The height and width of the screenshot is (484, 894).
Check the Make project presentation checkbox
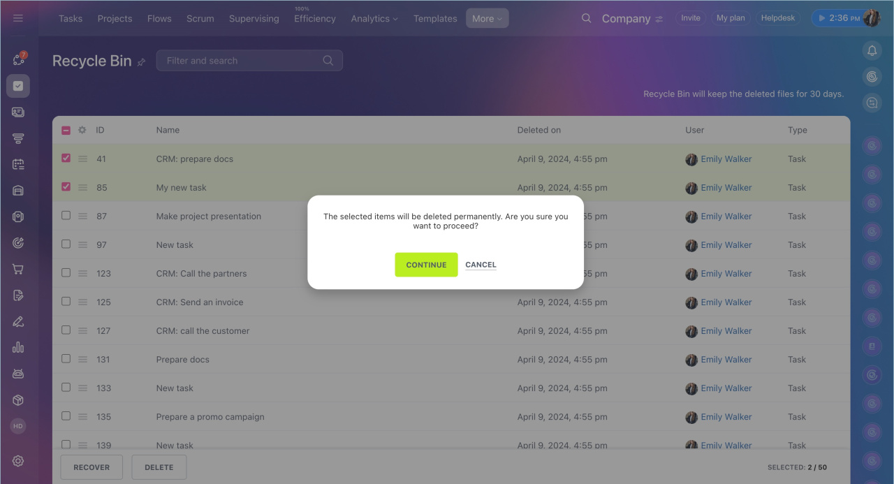(x=66, y=216)
